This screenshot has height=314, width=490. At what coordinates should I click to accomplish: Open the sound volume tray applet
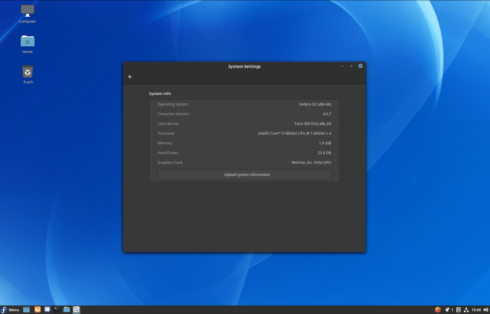pos(486,310)
